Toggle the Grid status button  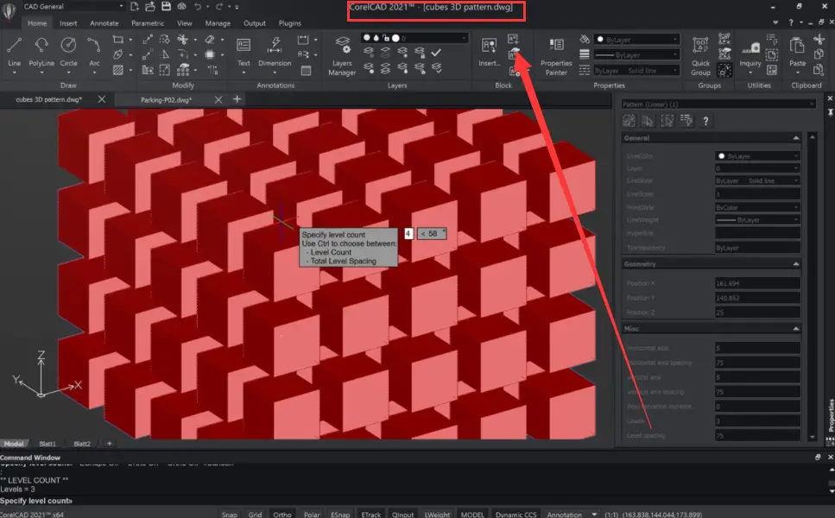255,515
